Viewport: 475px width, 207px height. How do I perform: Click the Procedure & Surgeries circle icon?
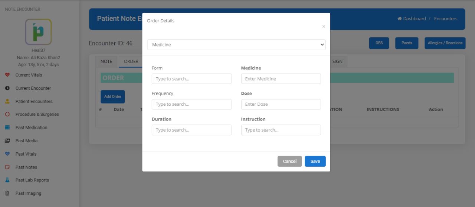[7, 115]
